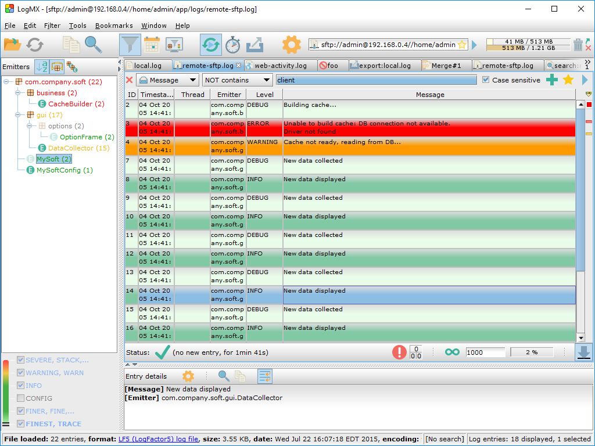This screenshot has height=446, width=595.
Task: Open the date filter calendar icon
Action: tap(152, 45)
